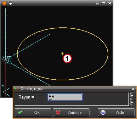The width and height of the screenshot is (137, 119).
Task: Open the title bar dropdown arrow menu
Action: (10, 3)
